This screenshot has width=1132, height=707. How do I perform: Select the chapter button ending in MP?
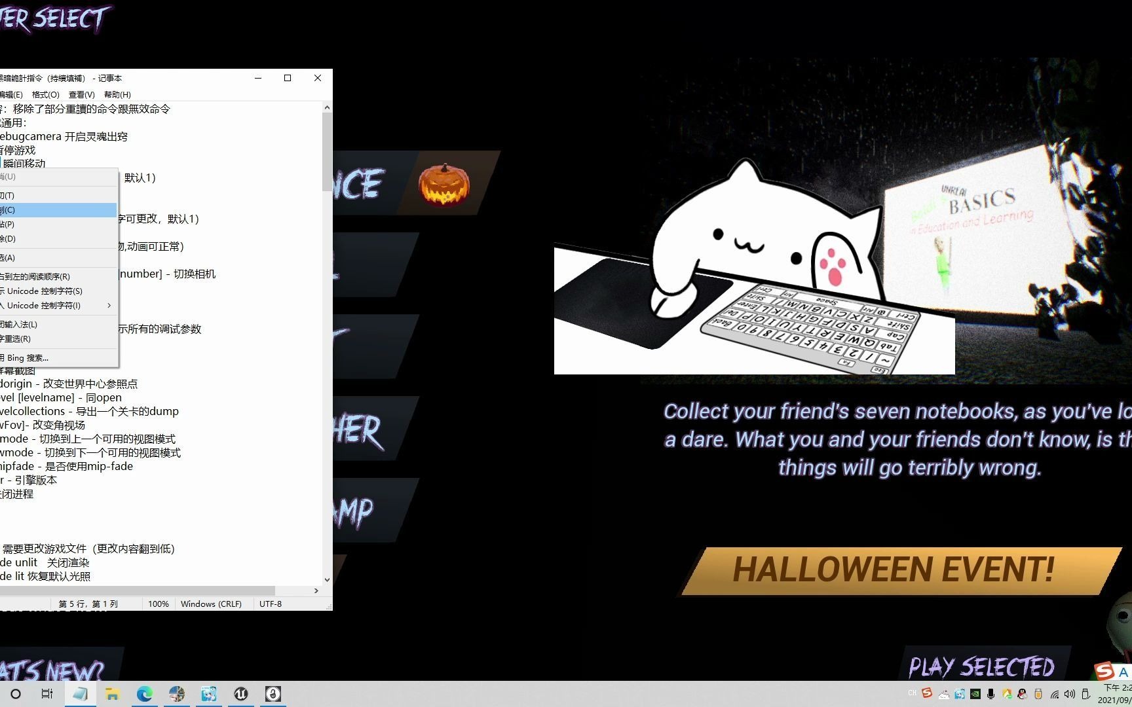[374, 511]
